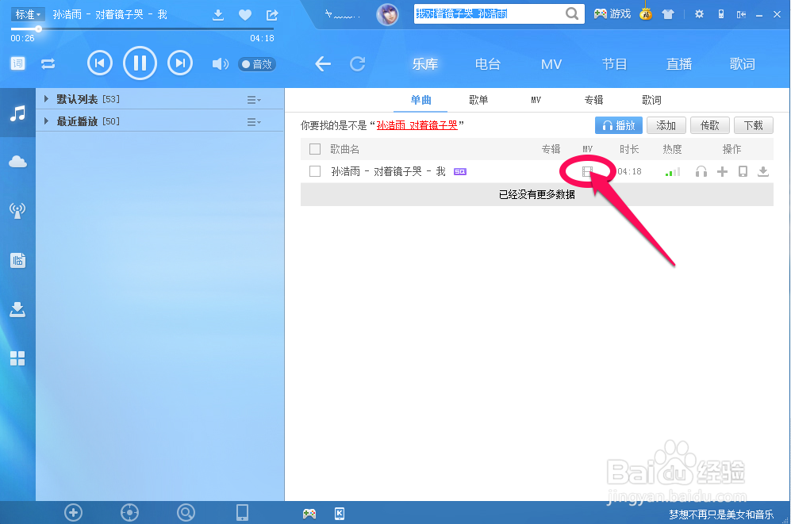Screen dimensions: 791x524
Task: Toggle the 音效 sound effect switch
Action: (256, 64)
